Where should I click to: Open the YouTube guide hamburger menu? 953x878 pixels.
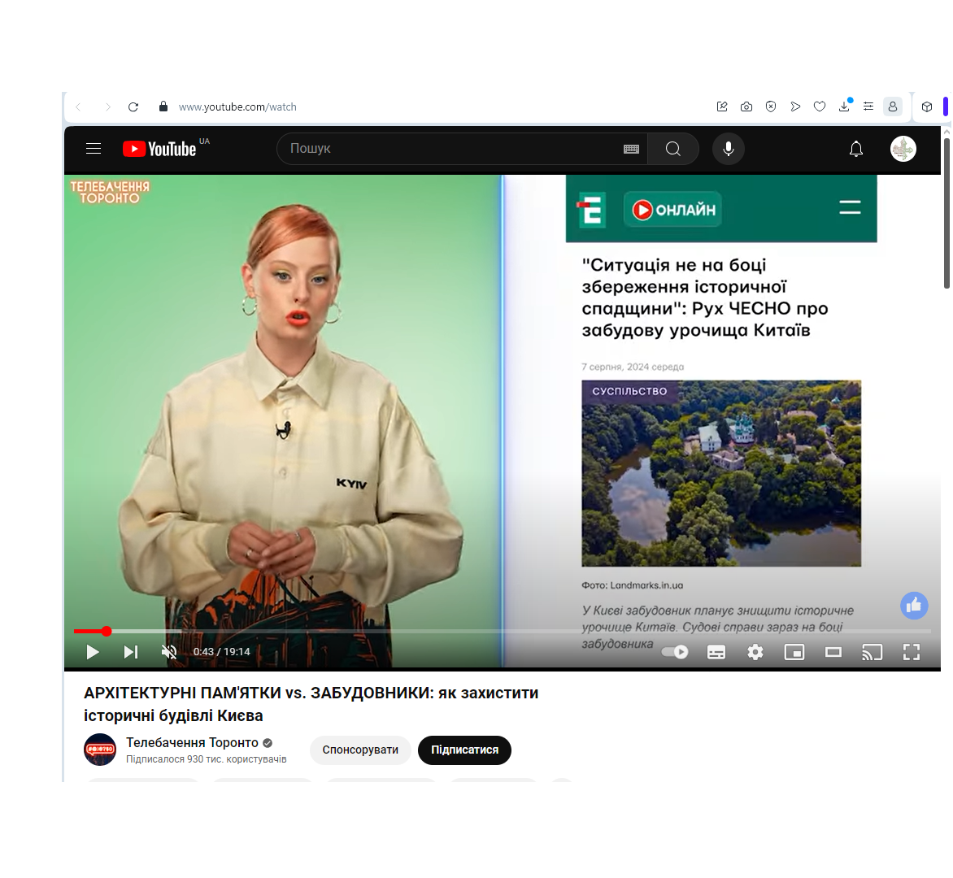94,149
